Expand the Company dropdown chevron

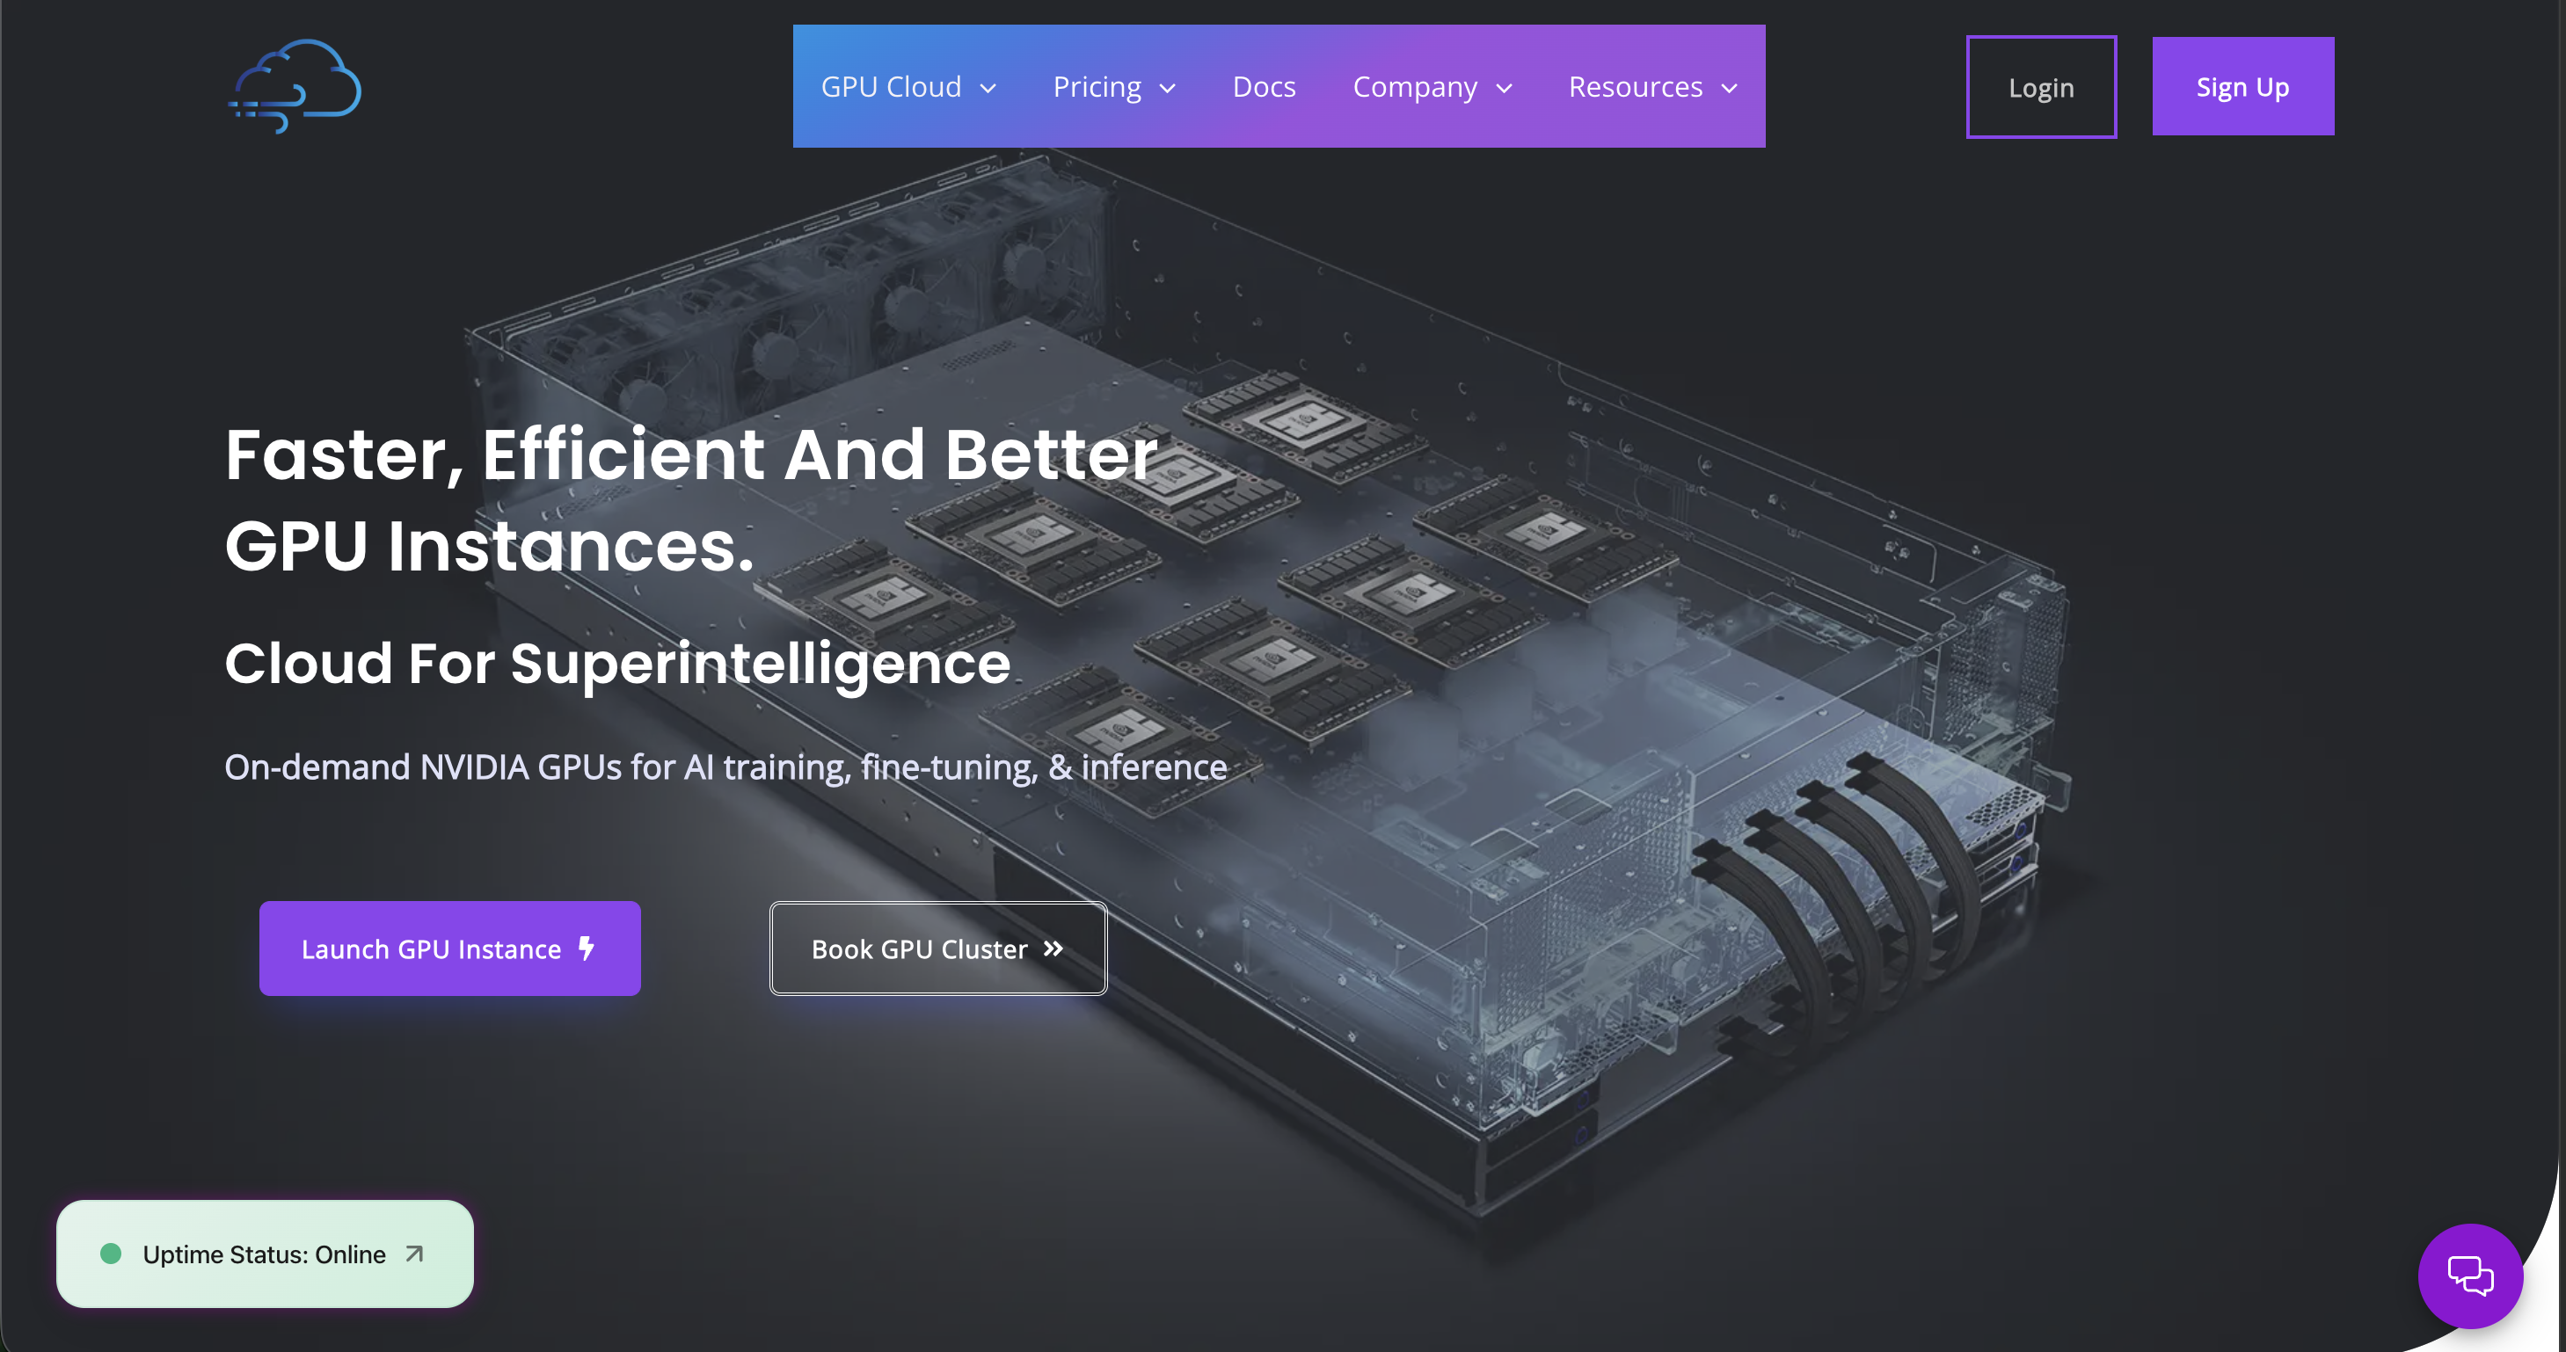pyautogui.click(x=1504, y=89)
